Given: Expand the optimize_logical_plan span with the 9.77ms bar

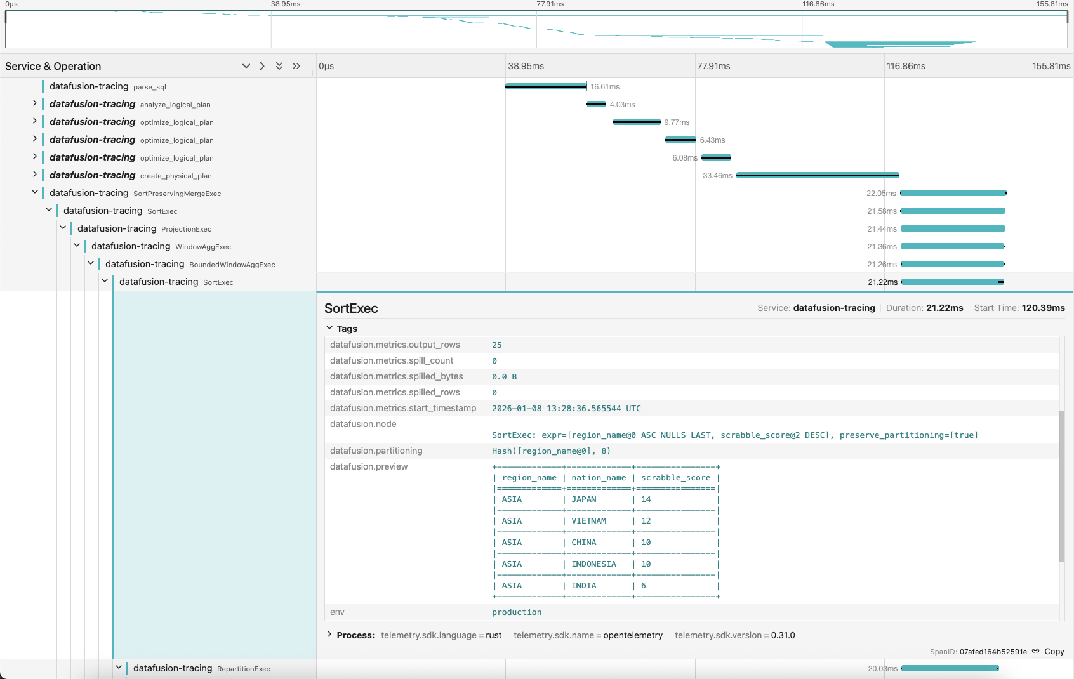Looking at the screenshot, I should click(x=35, y=121).
